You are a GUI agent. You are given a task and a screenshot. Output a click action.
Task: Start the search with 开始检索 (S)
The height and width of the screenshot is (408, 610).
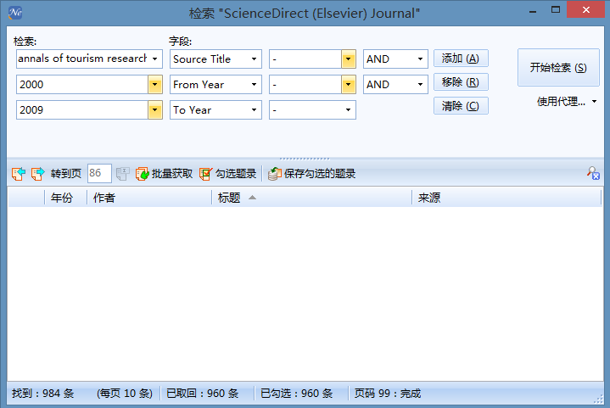pyautogui.click(x=558, y=68)
